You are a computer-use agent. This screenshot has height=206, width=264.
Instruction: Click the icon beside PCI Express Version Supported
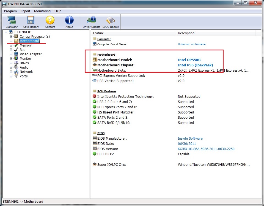tap(94, 75)
